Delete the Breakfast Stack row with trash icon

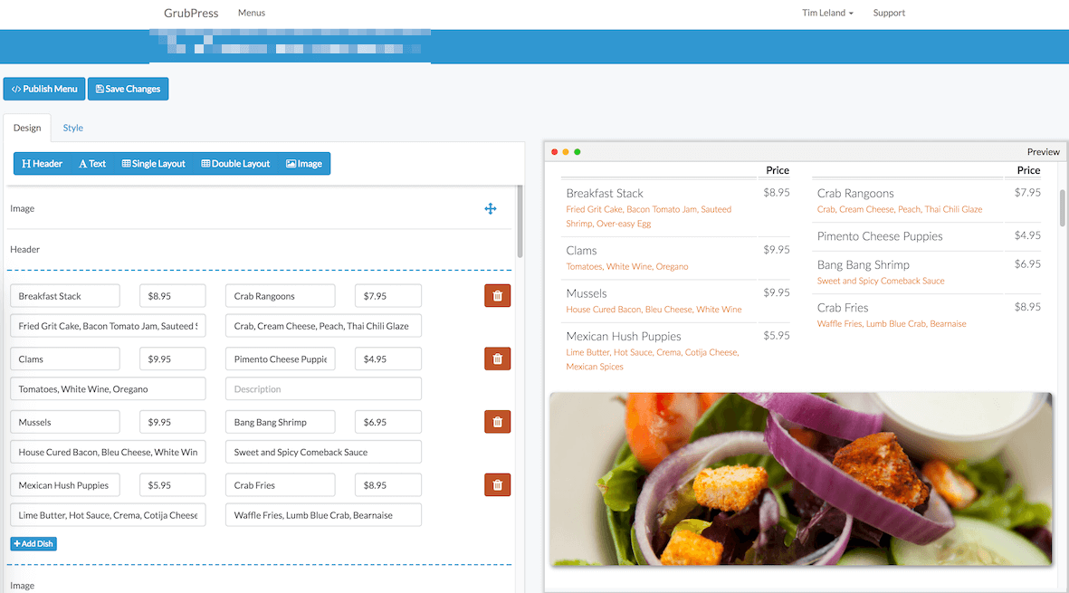tap(497, 296)
